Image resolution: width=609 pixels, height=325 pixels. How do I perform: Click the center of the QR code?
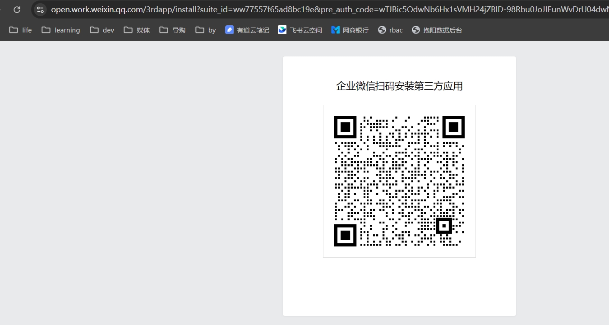pos(399,181)
